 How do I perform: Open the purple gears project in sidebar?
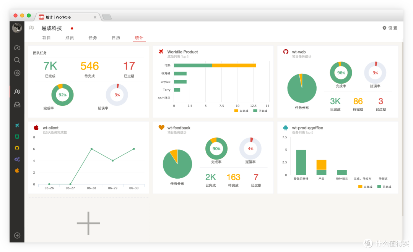click(x=17, y=159)
